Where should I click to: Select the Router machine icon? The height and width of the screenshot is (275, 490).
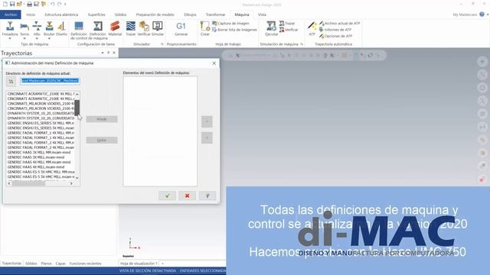49,28
